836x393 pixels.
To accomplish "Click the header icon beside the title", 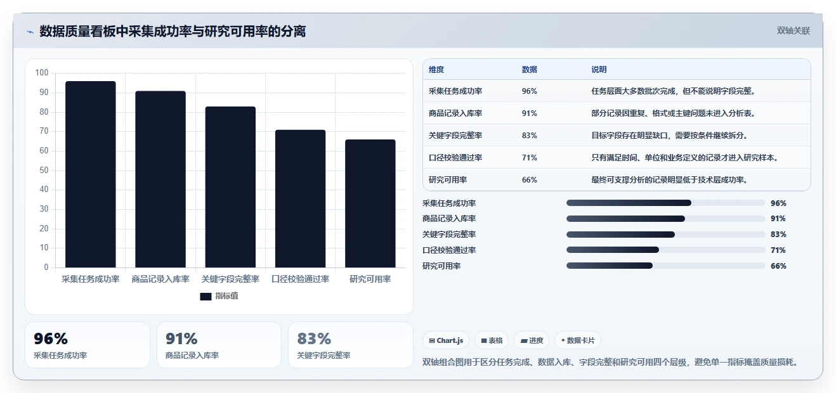I will click(30, 32).
